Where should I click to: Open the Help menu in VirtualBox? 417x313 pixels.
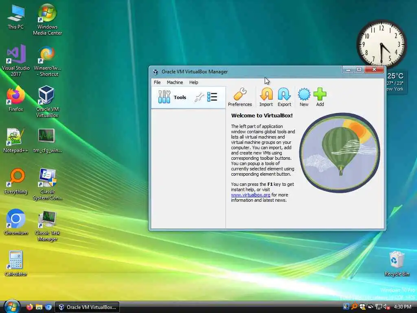click(193, 82)
